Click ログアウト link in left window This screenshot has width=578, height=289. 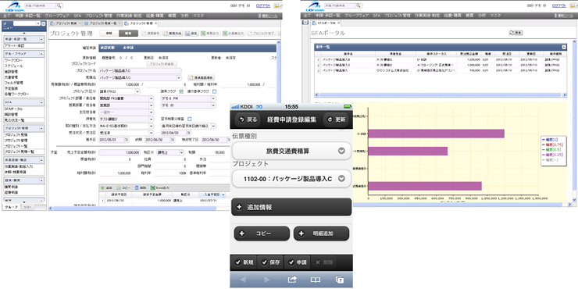[x=263, y=6]
